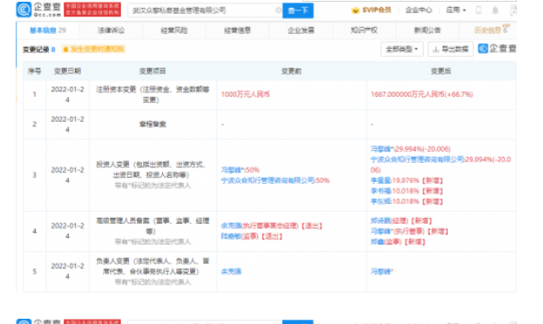This screenshot has width=543, height=324.
Task: Select the 注册资本变更 item in row 1
Action: [x=153, y=94]
